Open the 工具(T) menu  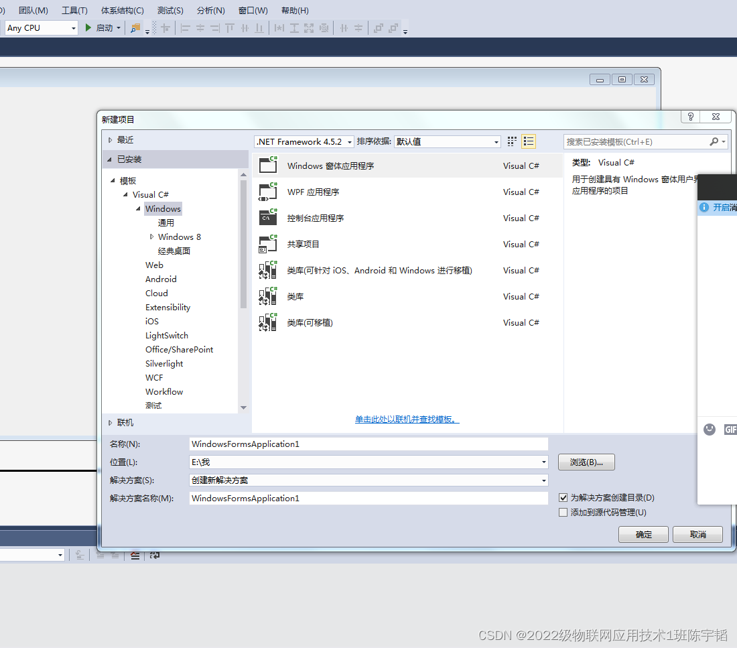click(74, 10)
